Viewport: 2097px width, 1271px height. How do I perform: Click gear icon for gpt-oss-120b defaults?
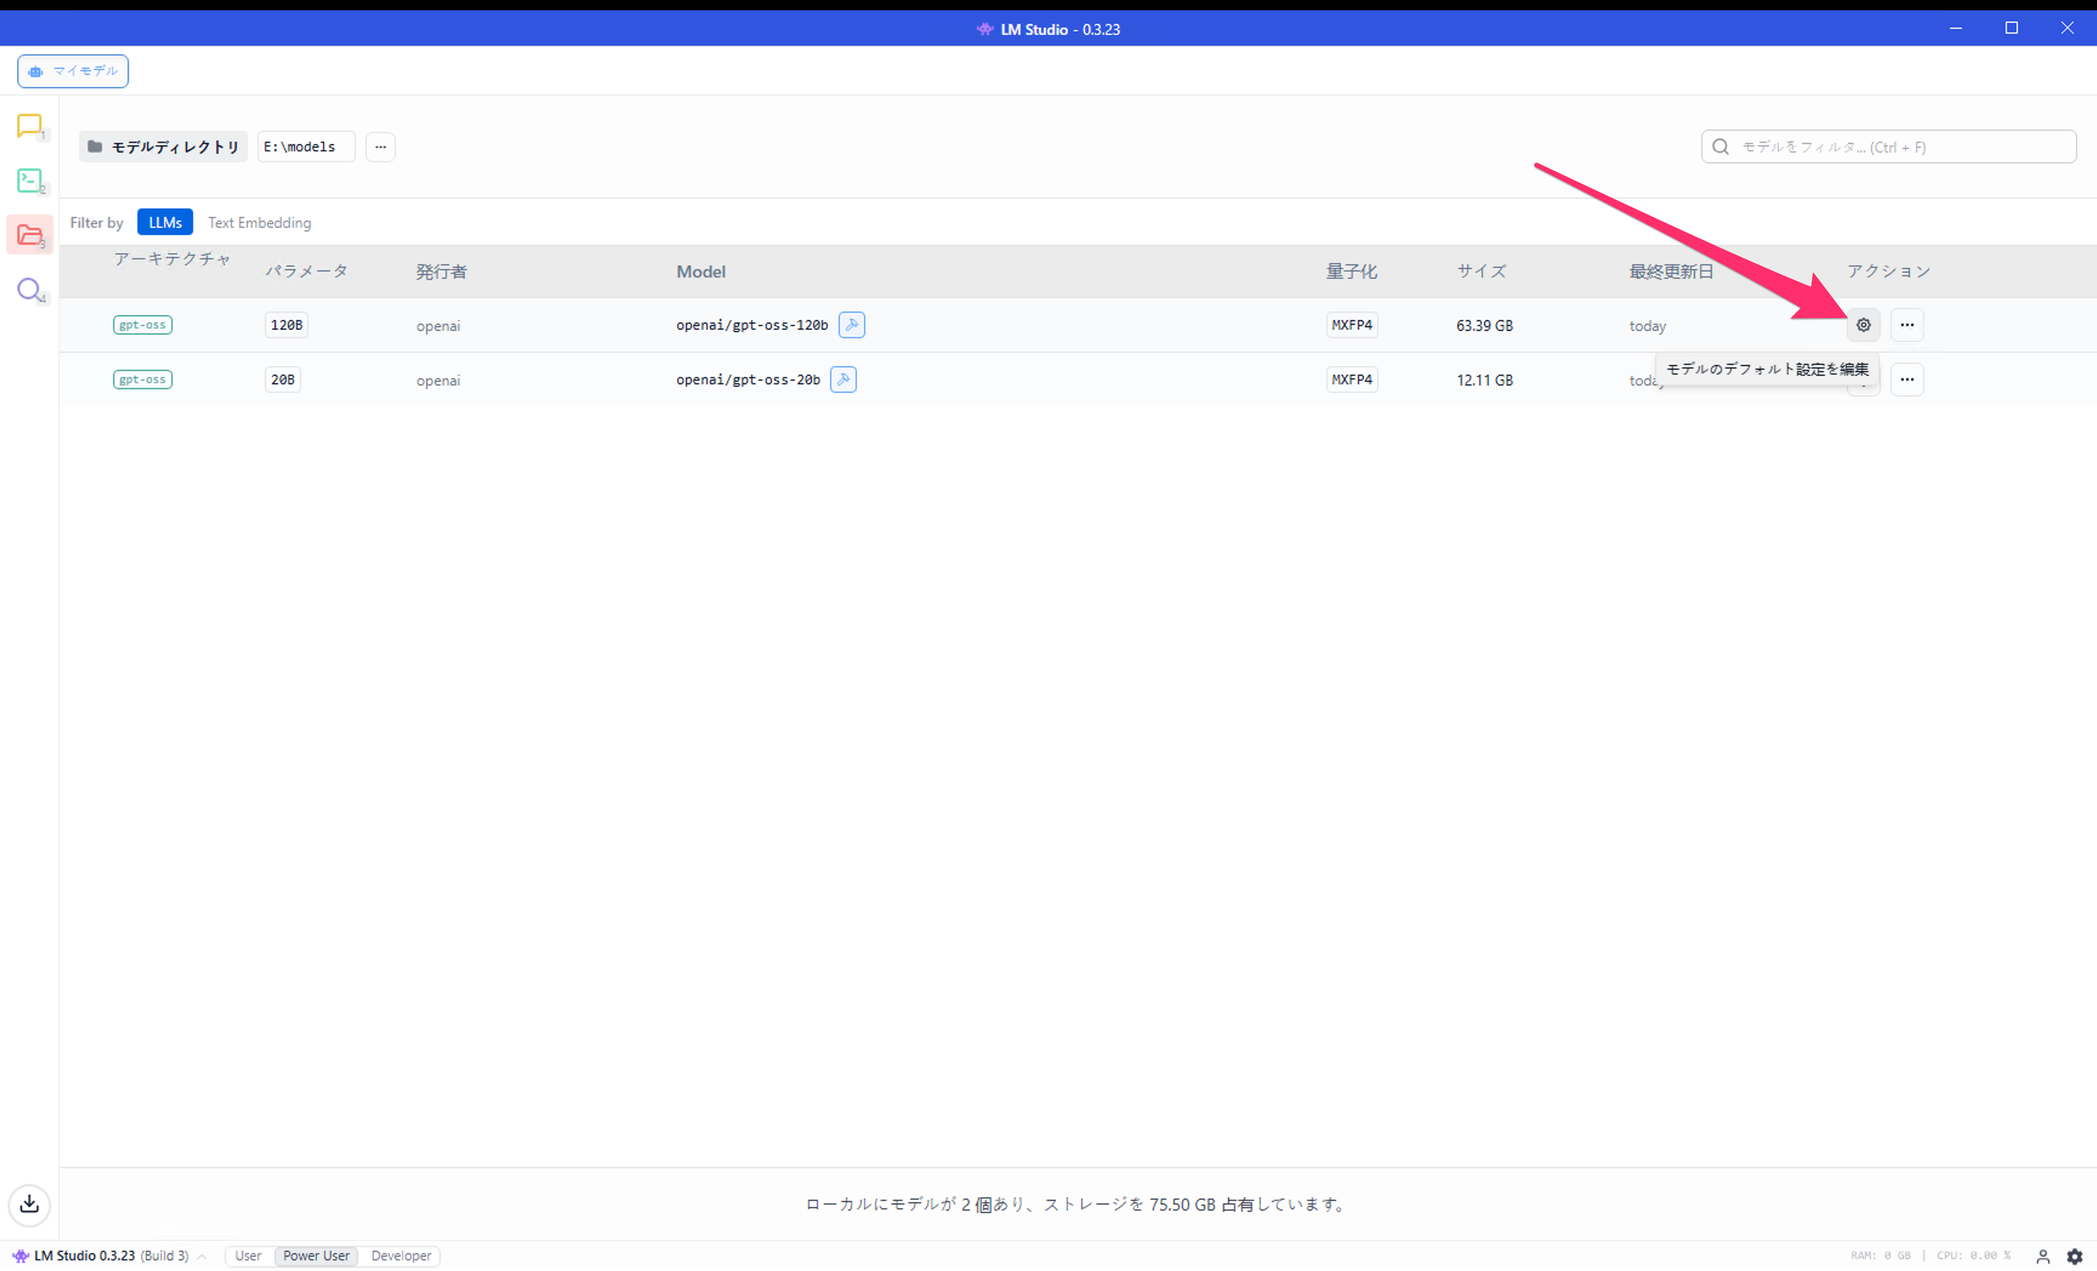[x=1863, y=325]
